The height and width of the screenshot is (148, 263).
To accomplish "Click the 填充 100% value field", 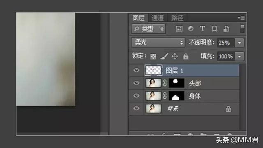I will pyautogui.click(x=226, y=56).
